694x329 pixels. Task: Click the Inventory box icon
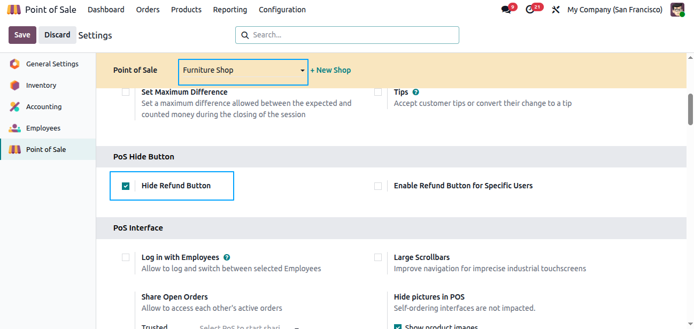pos(15,86)
